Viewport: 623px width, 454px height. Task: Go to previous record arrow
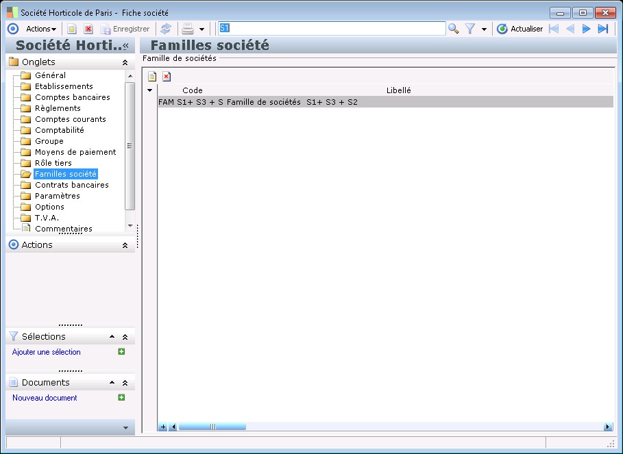(x=570, y=29)
